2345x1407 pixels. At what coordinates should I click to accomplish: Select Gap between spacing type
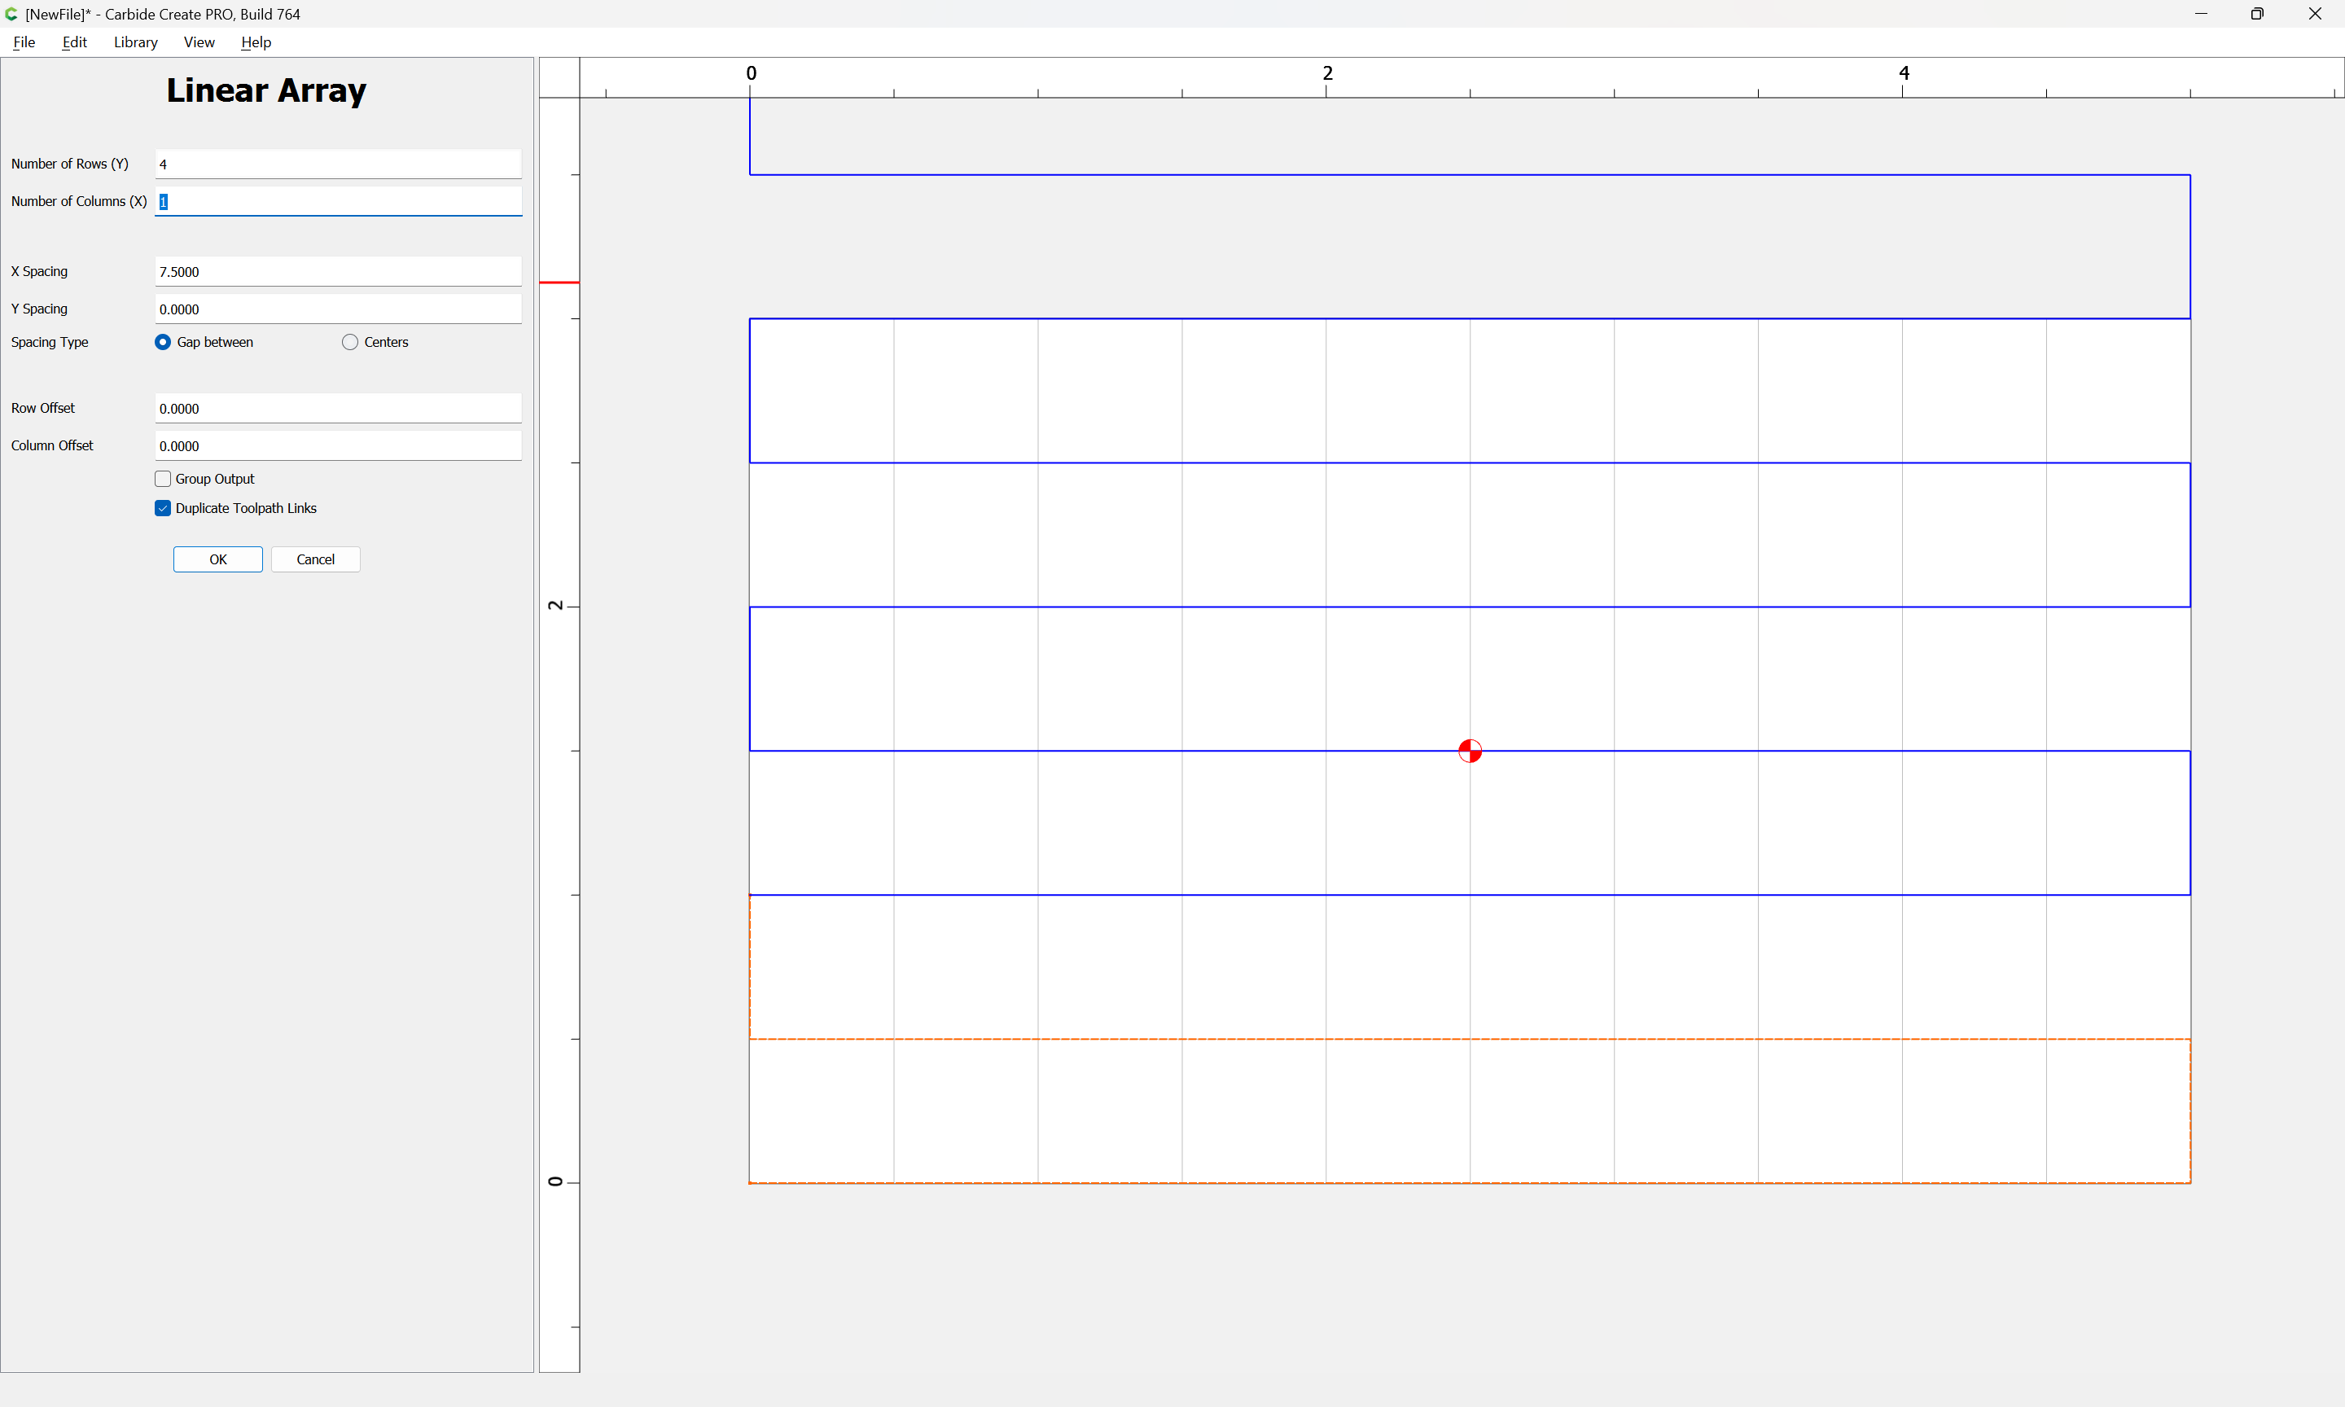pos(163,342)
